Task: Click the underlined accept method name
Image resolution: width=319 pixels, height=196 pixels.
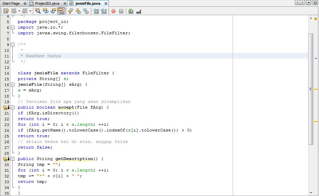Action: coord(66,107)
